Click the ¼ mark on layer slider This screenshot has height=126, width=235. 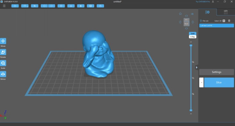coord(193,62)
